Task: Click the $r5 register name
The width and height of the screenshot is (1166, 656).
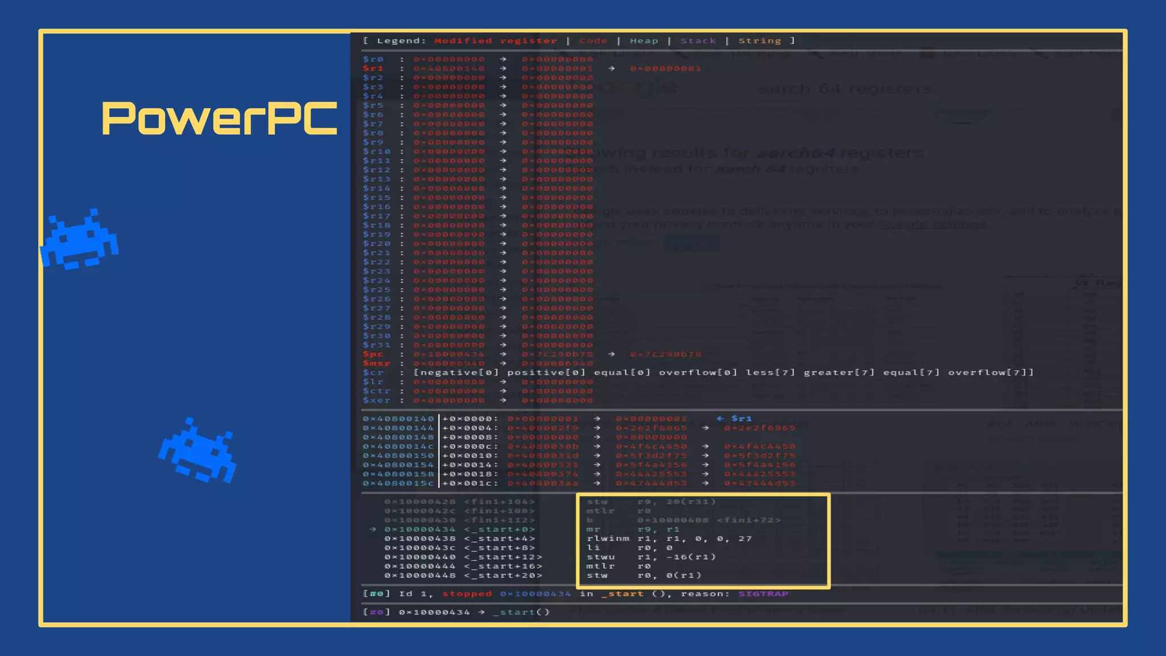Action: coord(373,105)
